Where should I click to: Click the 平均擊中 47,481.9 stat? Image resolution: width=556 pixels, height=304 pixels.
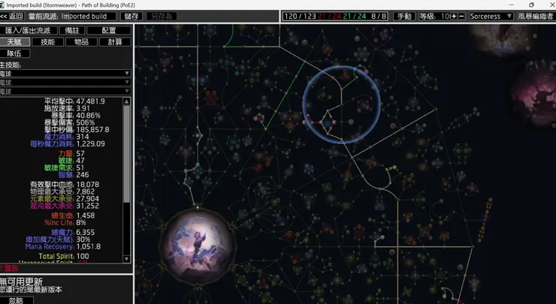74,101
